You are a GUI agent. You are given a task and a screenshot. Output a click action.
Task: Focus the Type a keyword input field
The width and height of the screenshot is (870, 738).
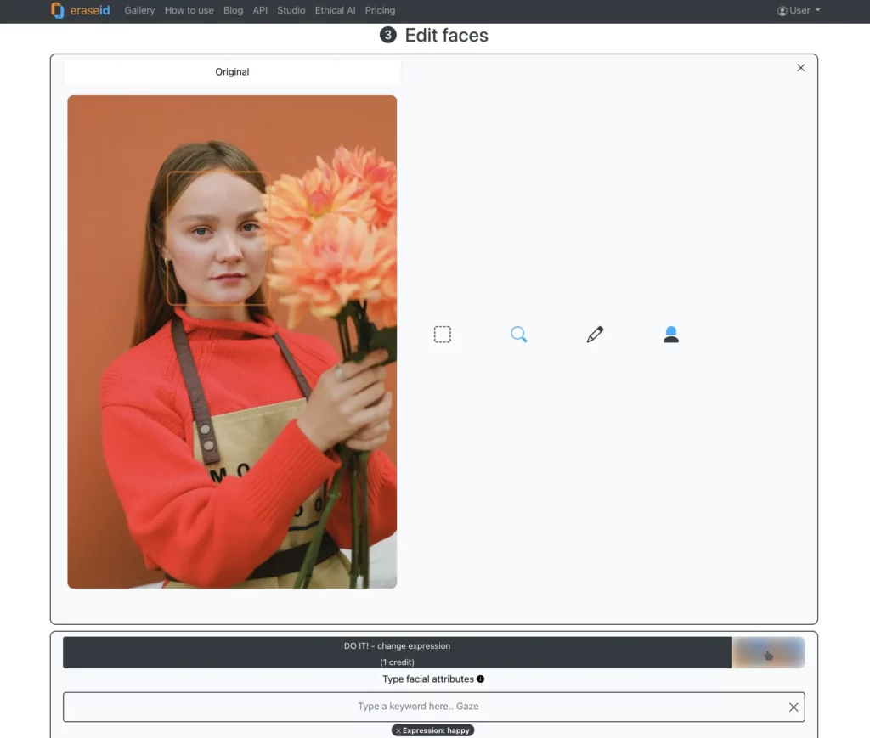tap(418, 707)
